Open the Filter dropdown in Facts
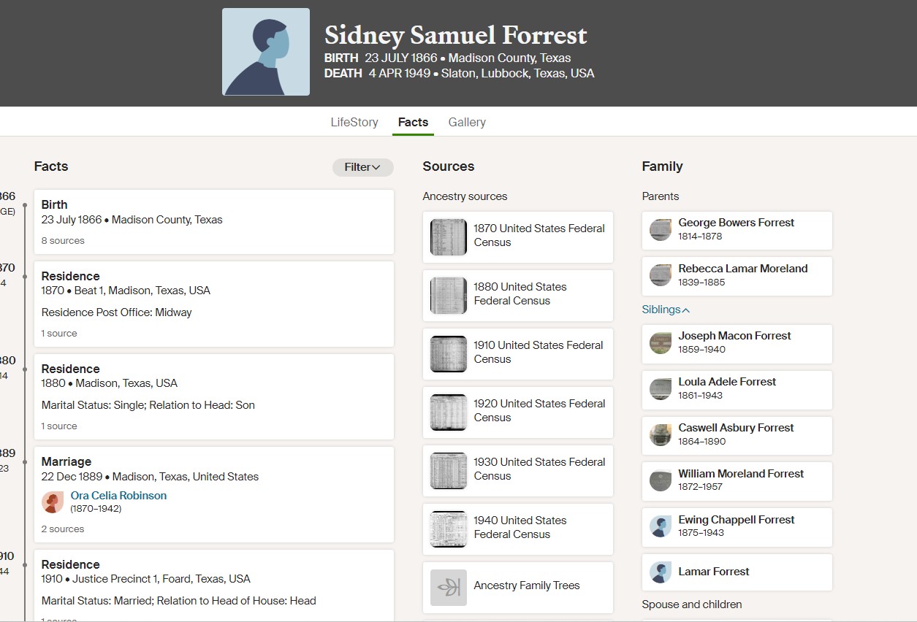The image size is (917, 622). 363,167
